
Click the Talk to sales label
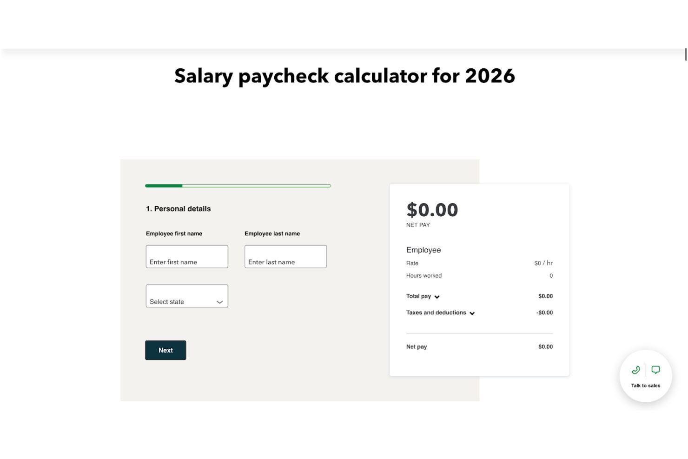coord(645,385)
